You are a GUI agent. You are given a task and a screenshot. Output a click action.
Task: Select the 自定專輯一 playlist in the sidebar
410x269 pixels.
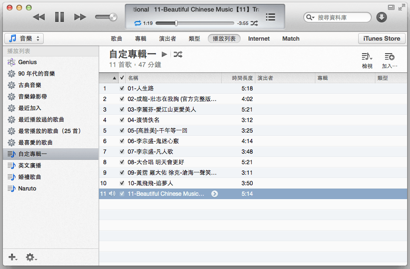click(51, 154)
